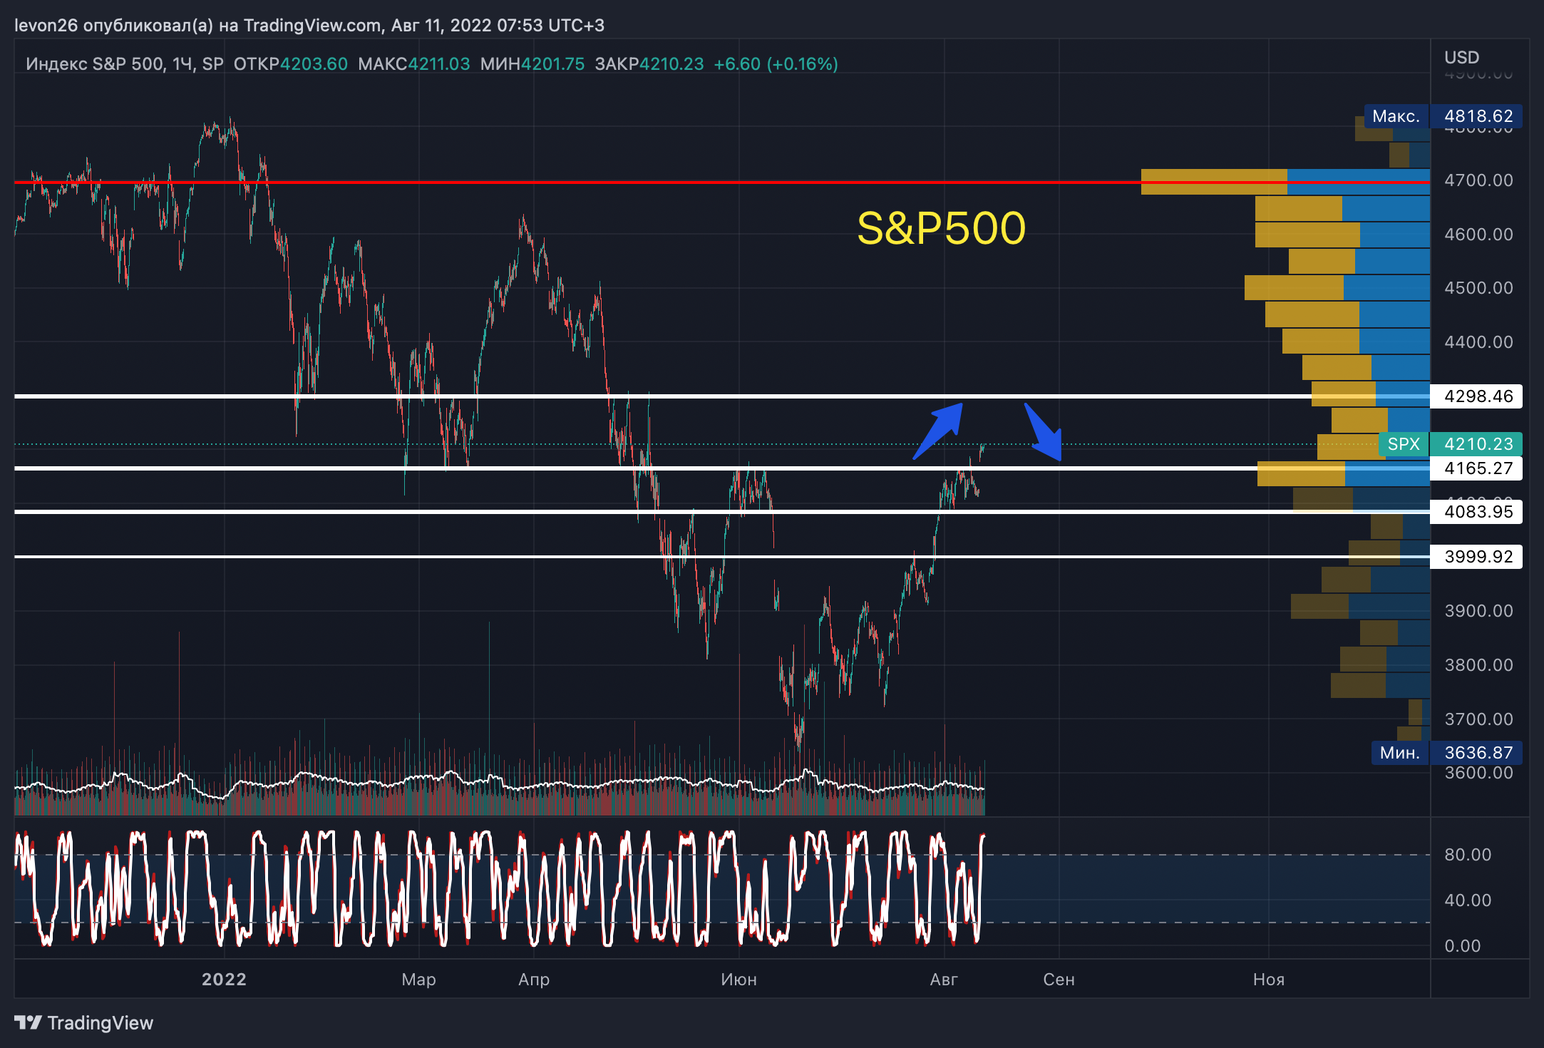Click the 2022 label on time axis

[224, 980]
